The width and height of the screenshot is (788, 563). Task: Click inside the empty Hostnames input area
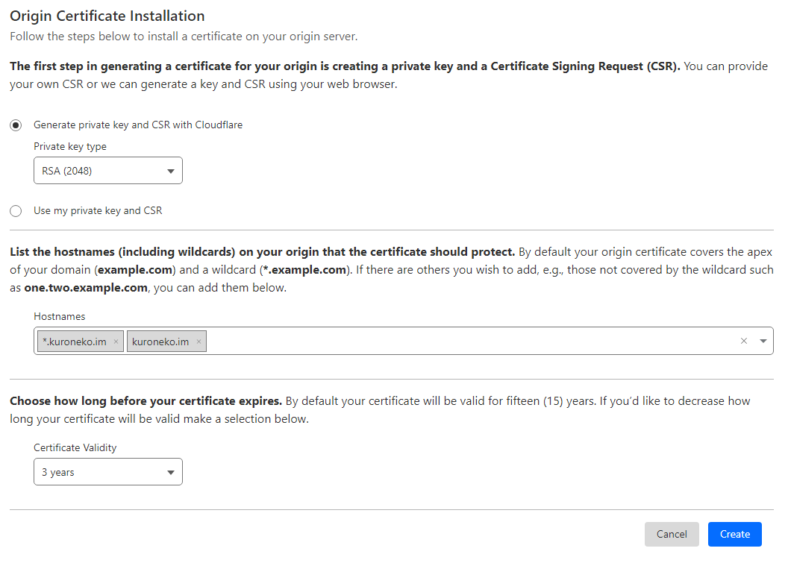click(x=463, y=341)
